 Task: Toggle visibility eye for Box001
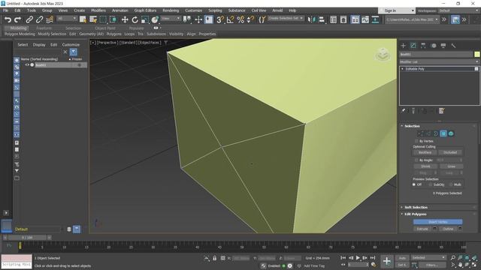pyautogui.click(x=27, y=65)
